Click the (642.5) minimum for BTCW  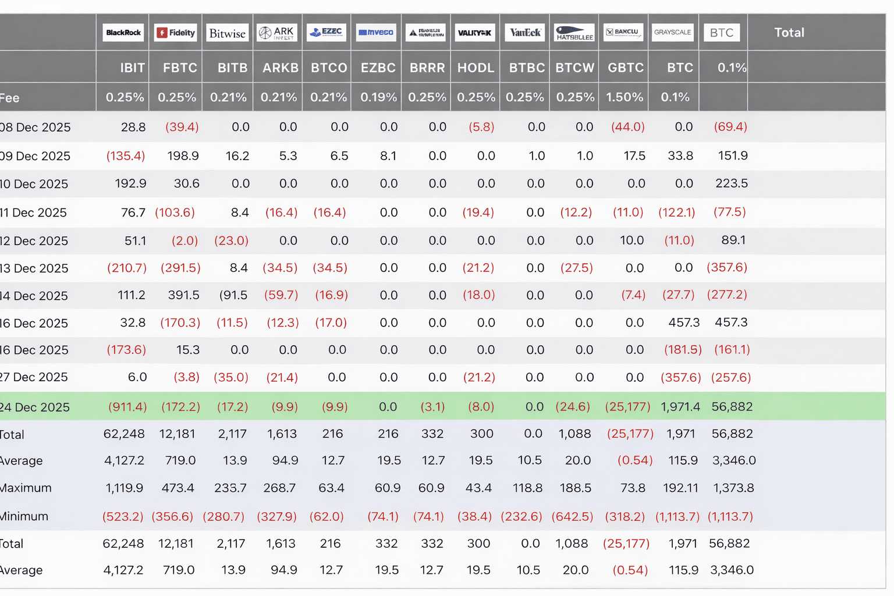[x=572, y=516]
